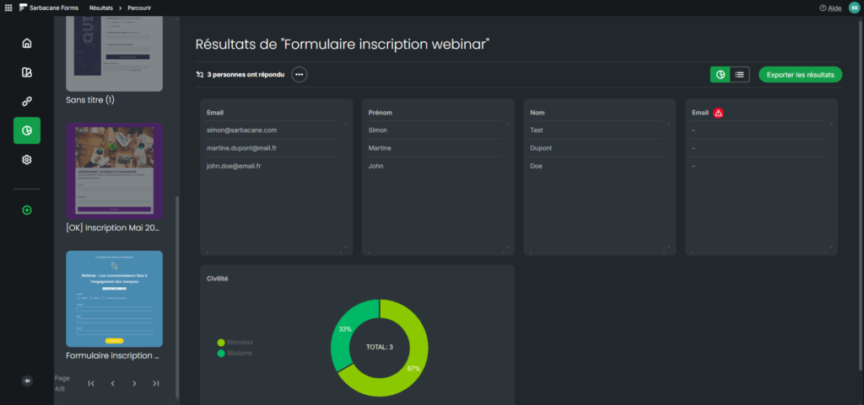Toggle the Monsieur legend entry
Screen dimensions: 864x405
236,343
